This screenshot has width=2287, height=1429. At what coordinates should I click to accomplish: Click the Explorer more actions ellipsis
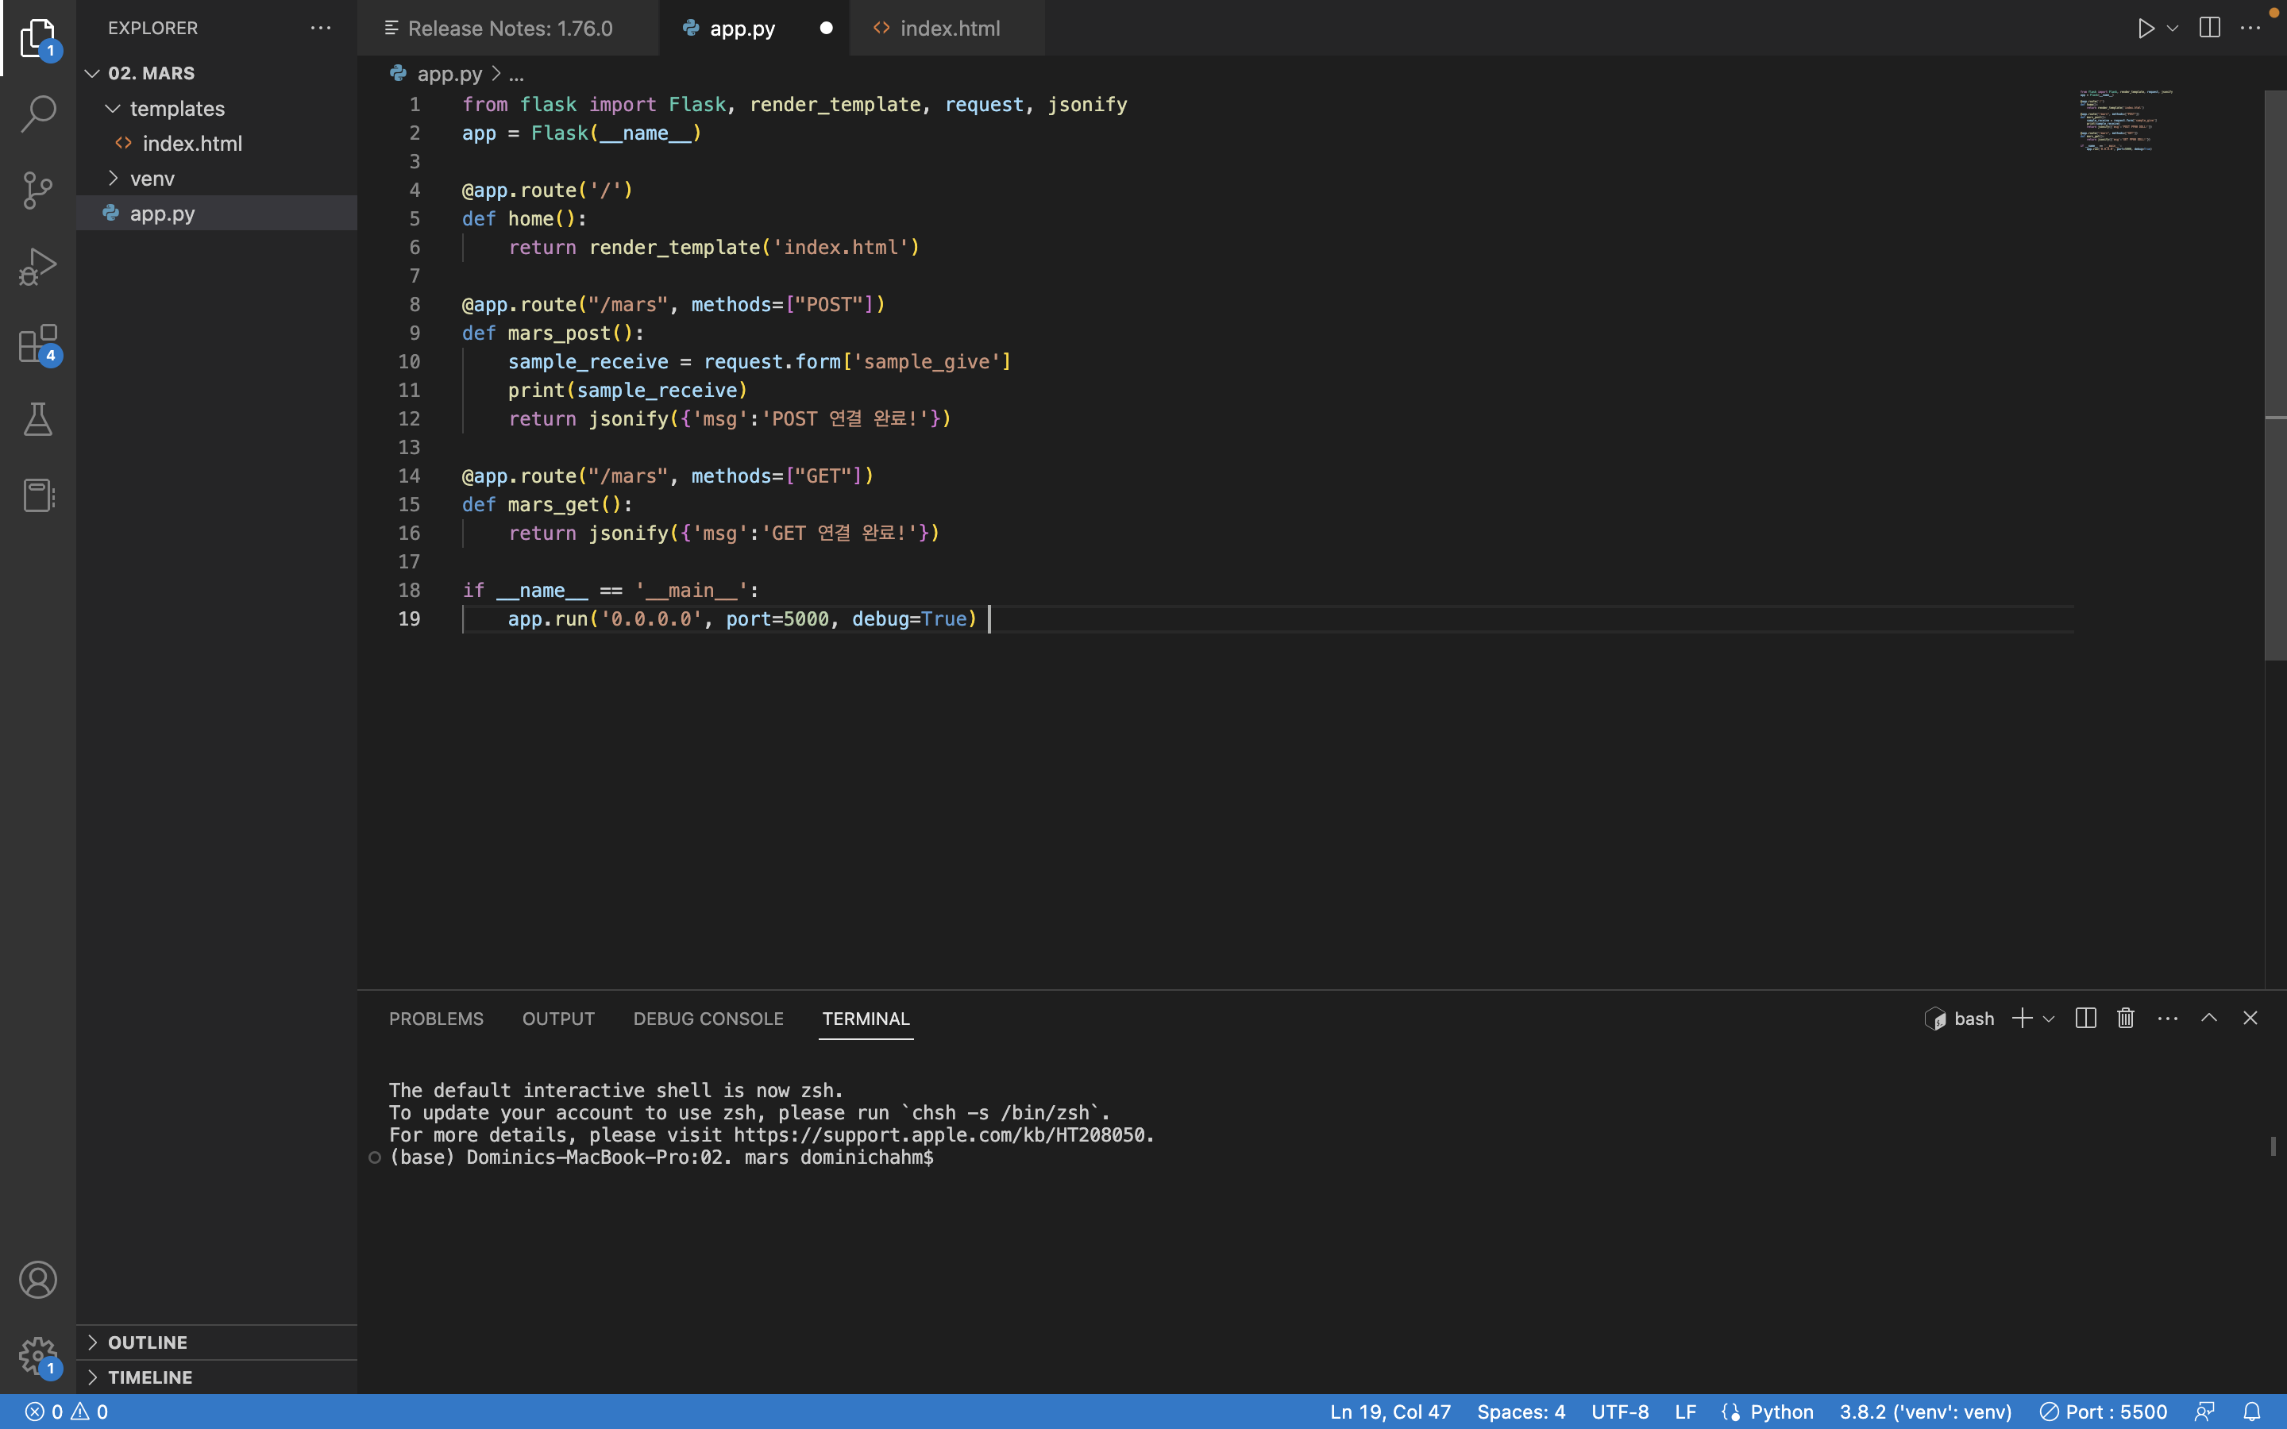pyautogui.click(x=320, y=29)
